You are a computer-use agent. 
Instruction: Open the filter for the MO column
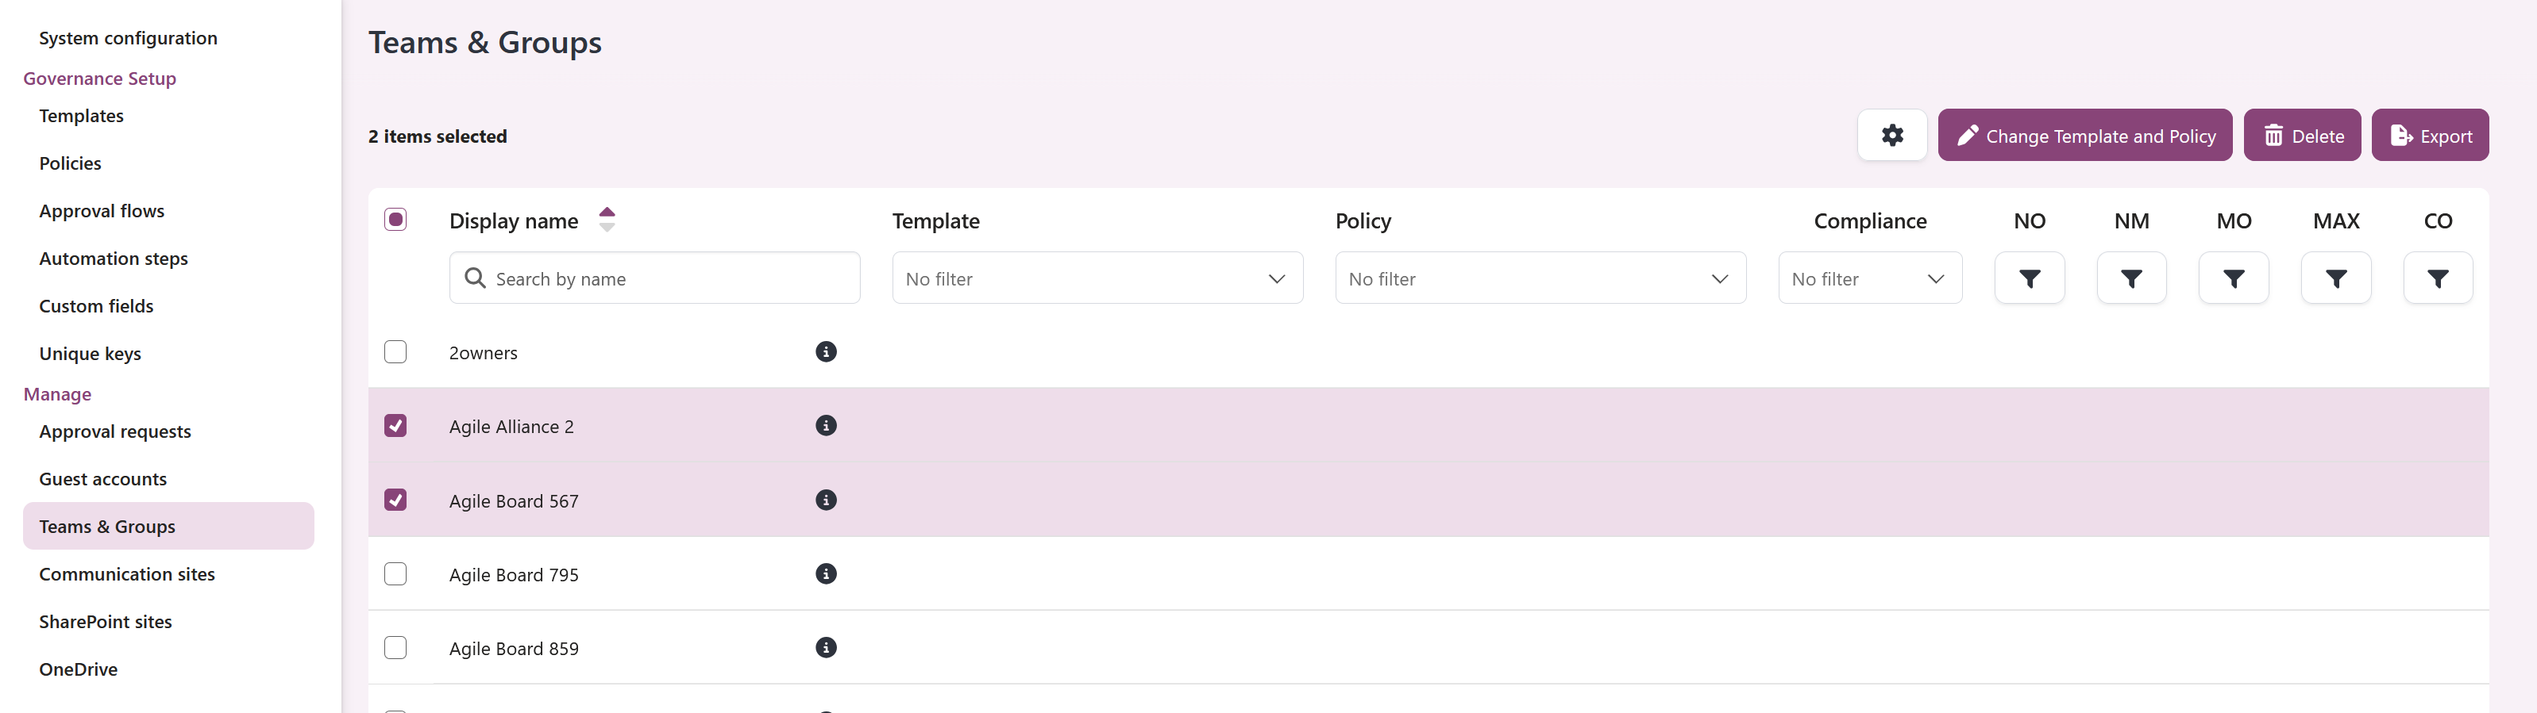2234,278
